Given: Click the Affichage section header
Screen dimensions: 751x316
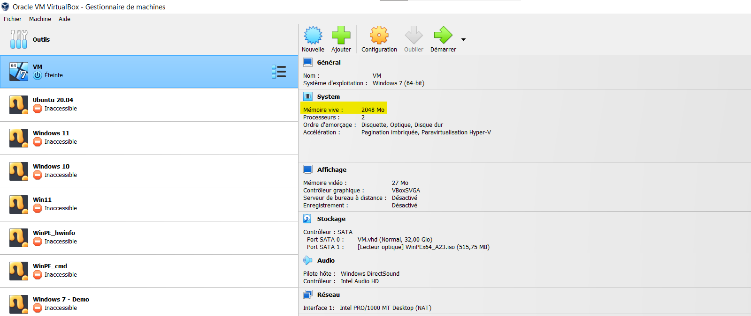Looking at the screenshot, I should coord(331,169).
